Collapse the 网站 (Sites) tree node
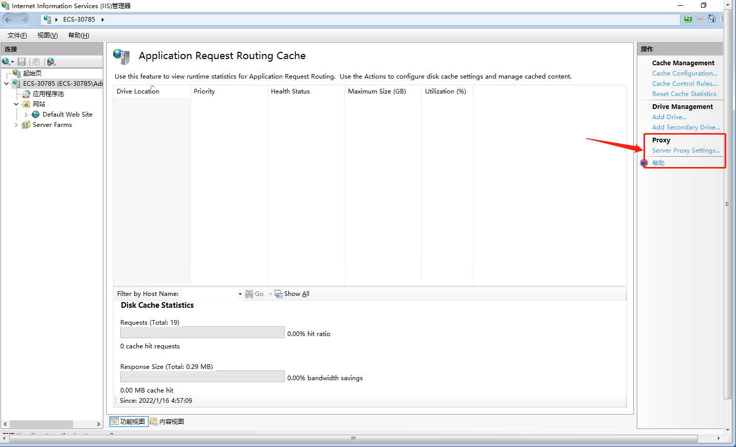Image resolution: width=736 pixels, height=447 pixels. [16, 104]
